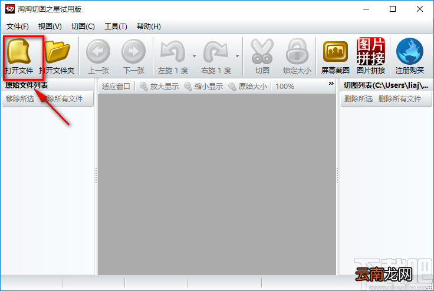Viewport: 434px width, 291px height.
Task: Click the 切图 scissors tool
Action: coord(262,56)
